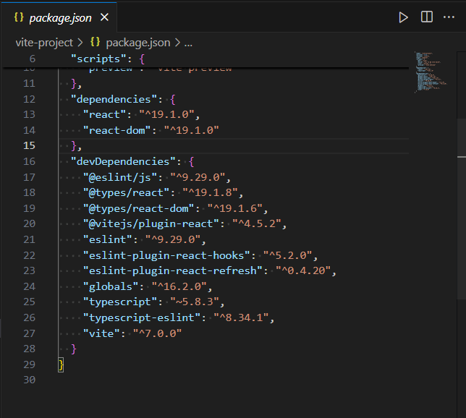Viewport: 466px width, 418px height.
Task: Click the "@vitejs/plugin-react" key
Action: [x=151, y=223]
